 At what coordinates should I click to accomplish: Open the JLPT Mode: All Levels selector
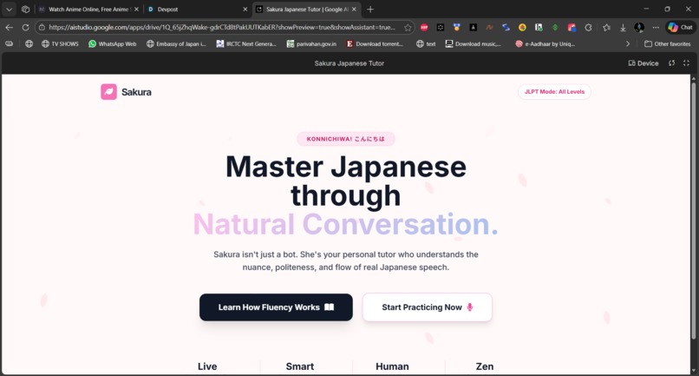click(554, 91)
